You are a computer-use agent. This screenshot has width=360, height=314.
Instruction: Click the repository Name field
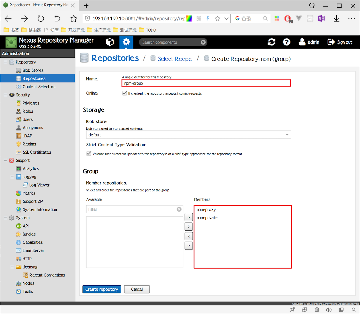(x=206, y=83)
